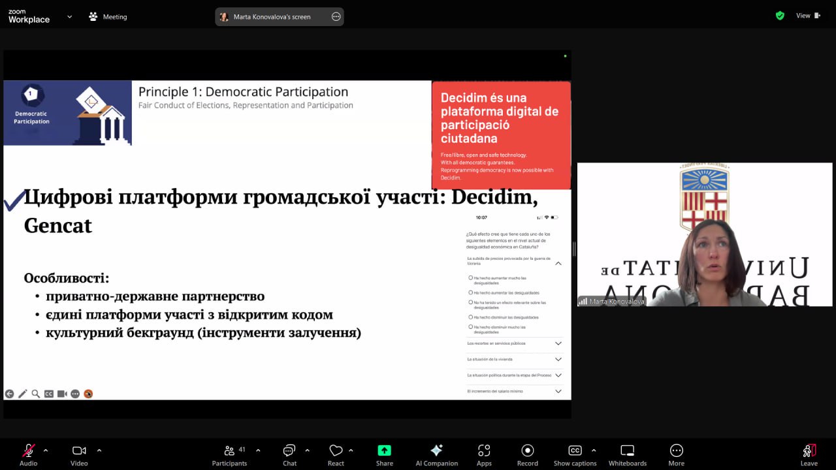The width and height of the screenshot is (836, 470).
Task: Open the More options menu
Action: tap(677, 454)
